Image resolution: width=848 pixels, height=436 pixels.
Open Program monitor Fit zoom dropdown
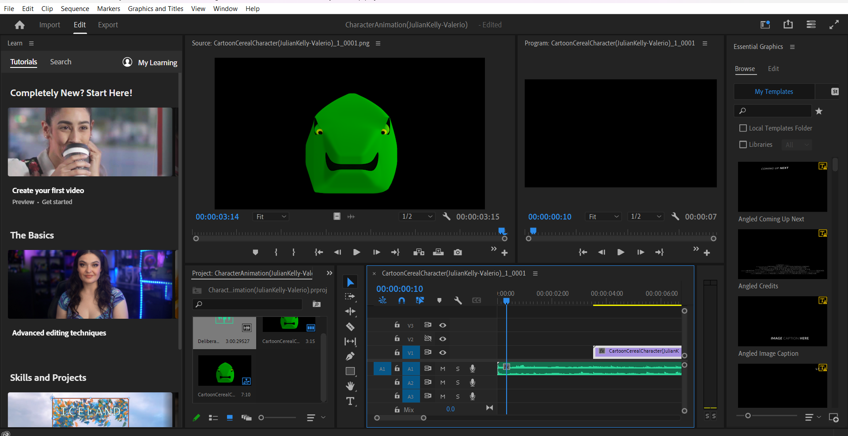(603, 216)
